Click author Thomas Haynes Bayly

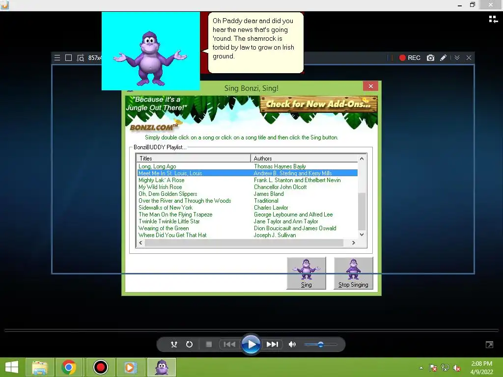click(279, 166)
